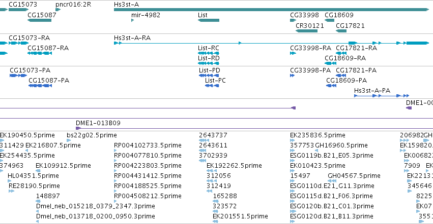Select the GH16960.5prime EST
The width and height of the screenshot is (433, 224).
click(x=316, y=151)
